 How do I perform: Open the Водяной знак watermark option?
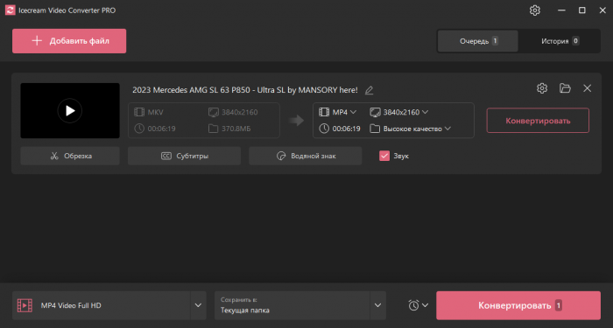pos(306,156)
